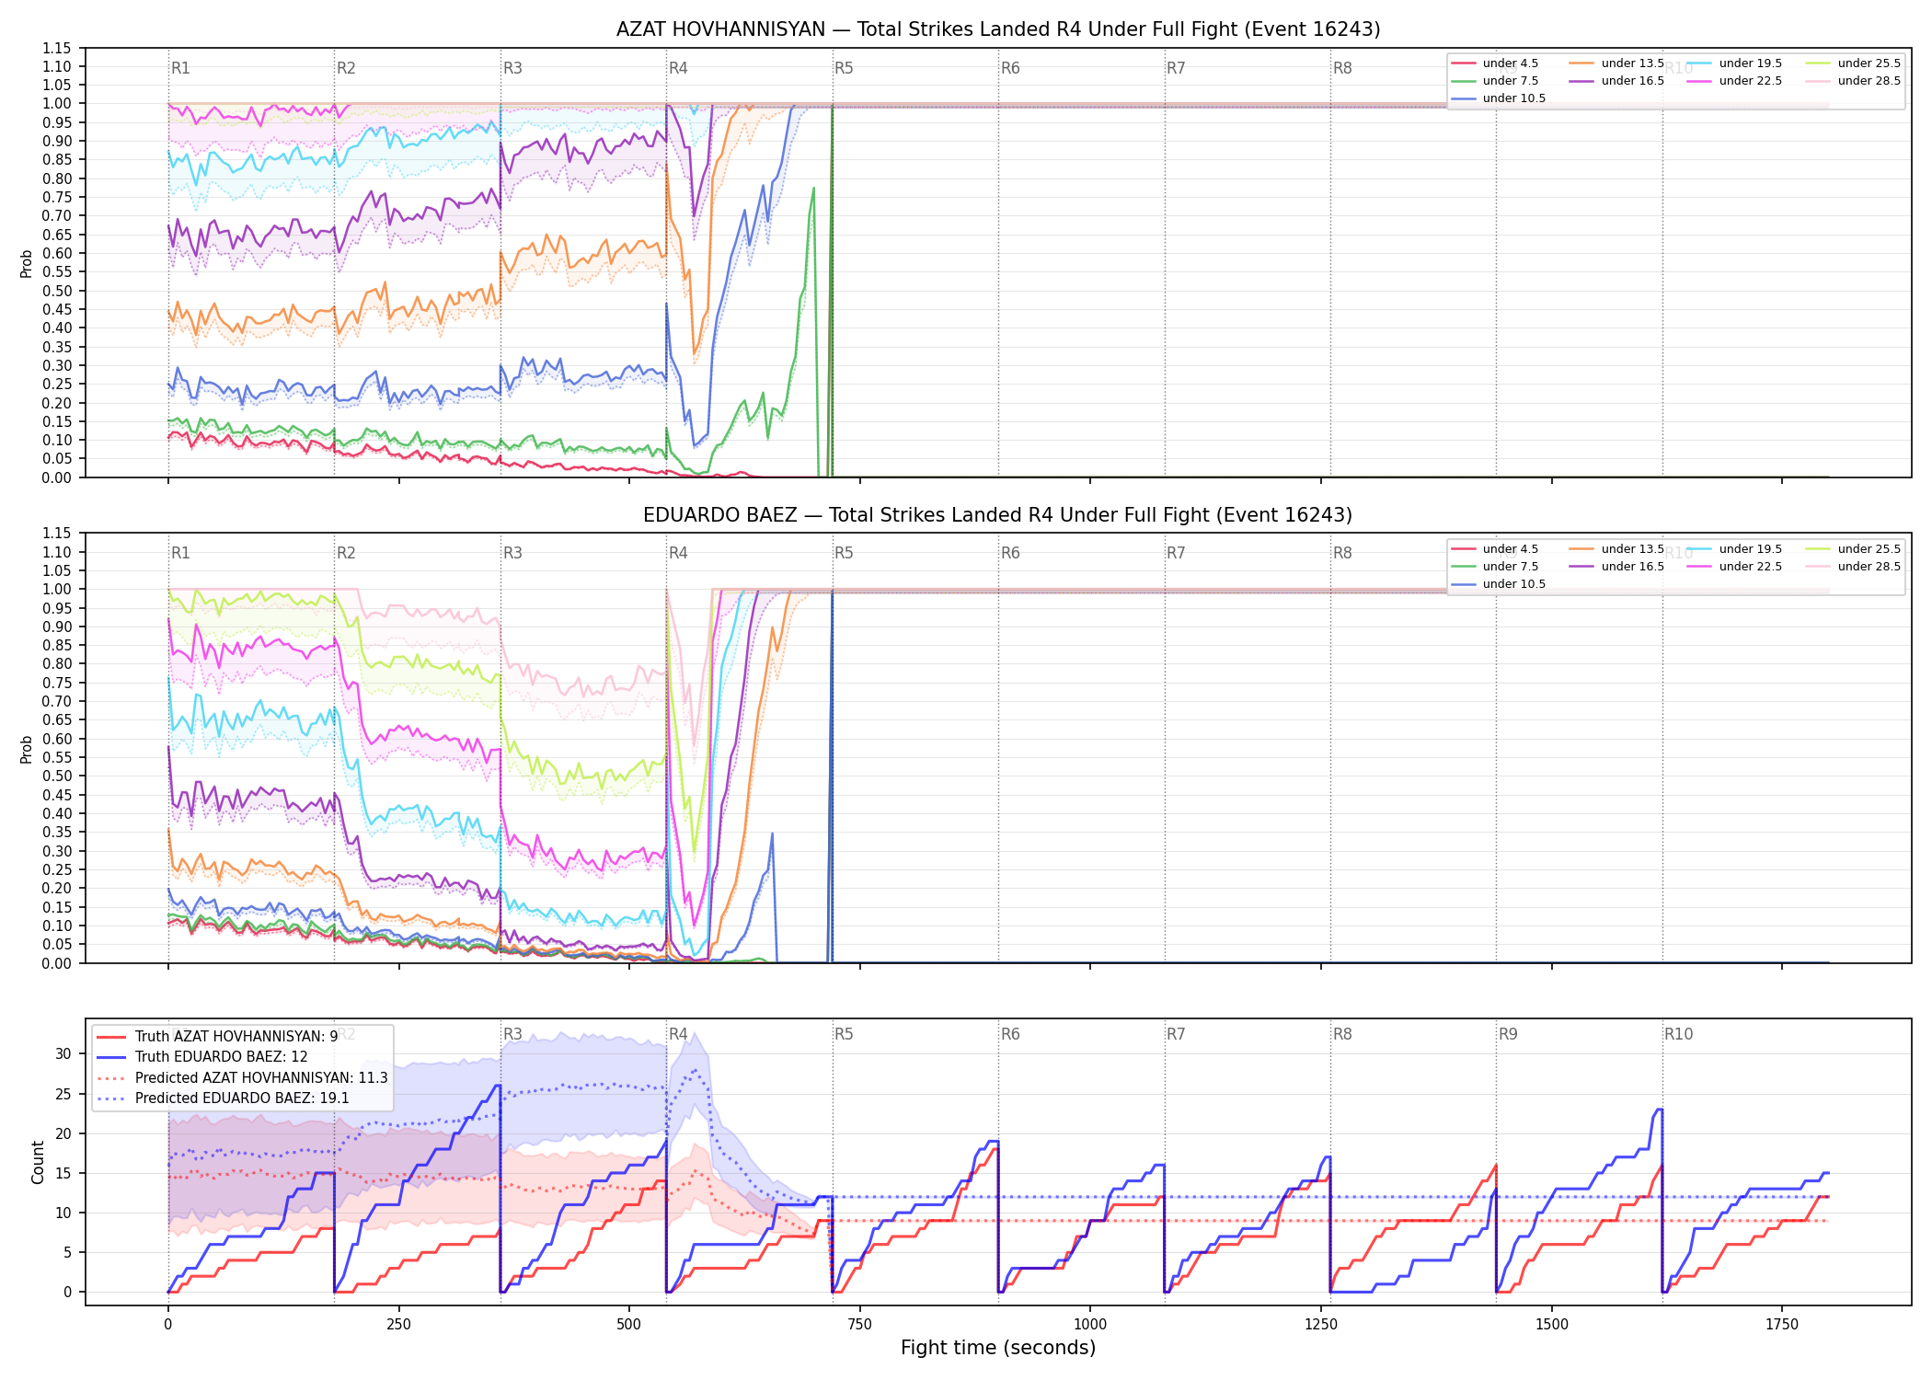Click R1 round marker in Hovhannisyan chart
Viewport: 1932px width, 1380px height.
click(x=180, y=68)
